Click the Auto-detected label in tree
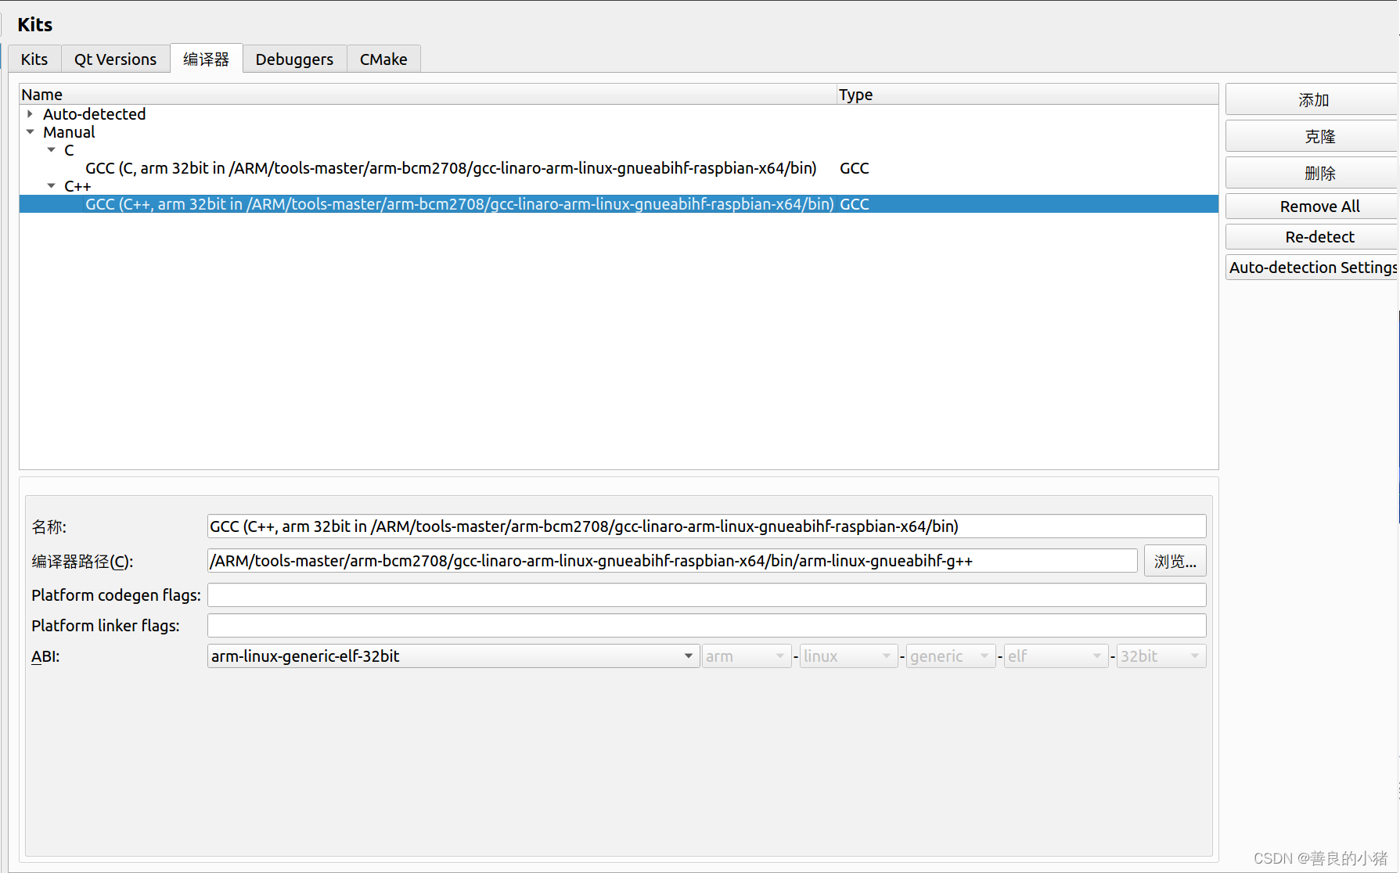1400x873 pixels. pyautogui.click(x=94, y=114)
